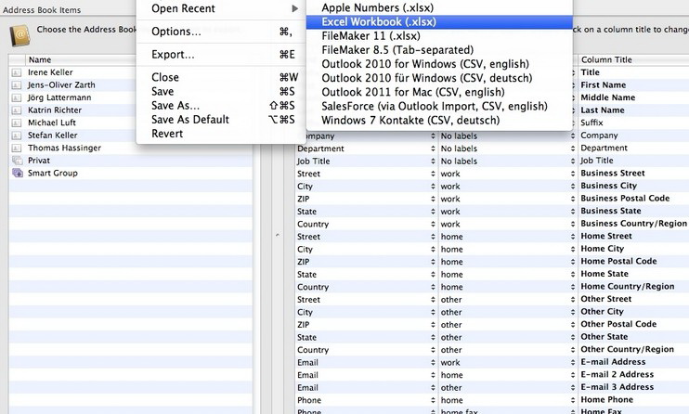Click the Middle Name column title
This screenshot has height=414, width=689.
pyautogui.click(x=607, y=97)
